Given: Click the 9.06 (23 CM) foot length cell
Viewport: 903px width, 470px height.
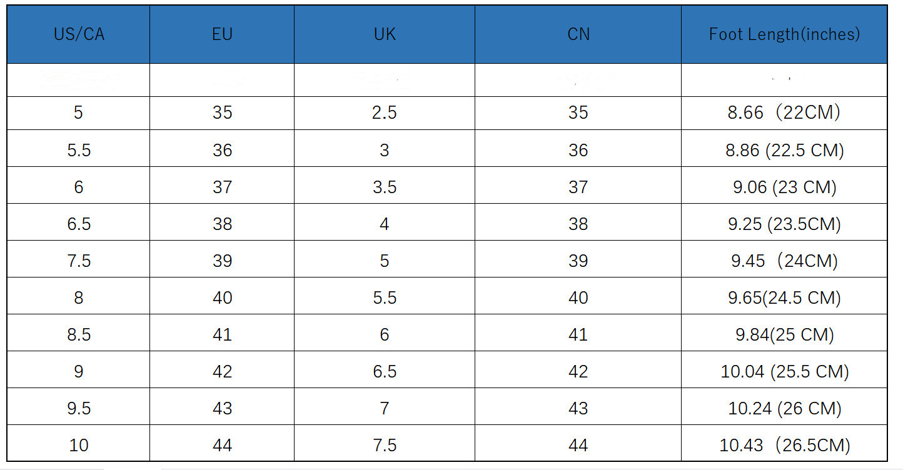Looking at the screenshot, I should [x=784, y=187].
